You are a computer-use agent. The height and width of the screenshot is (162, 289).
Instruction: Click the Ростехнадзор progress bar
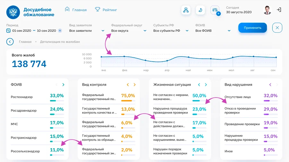pos(57,101)
